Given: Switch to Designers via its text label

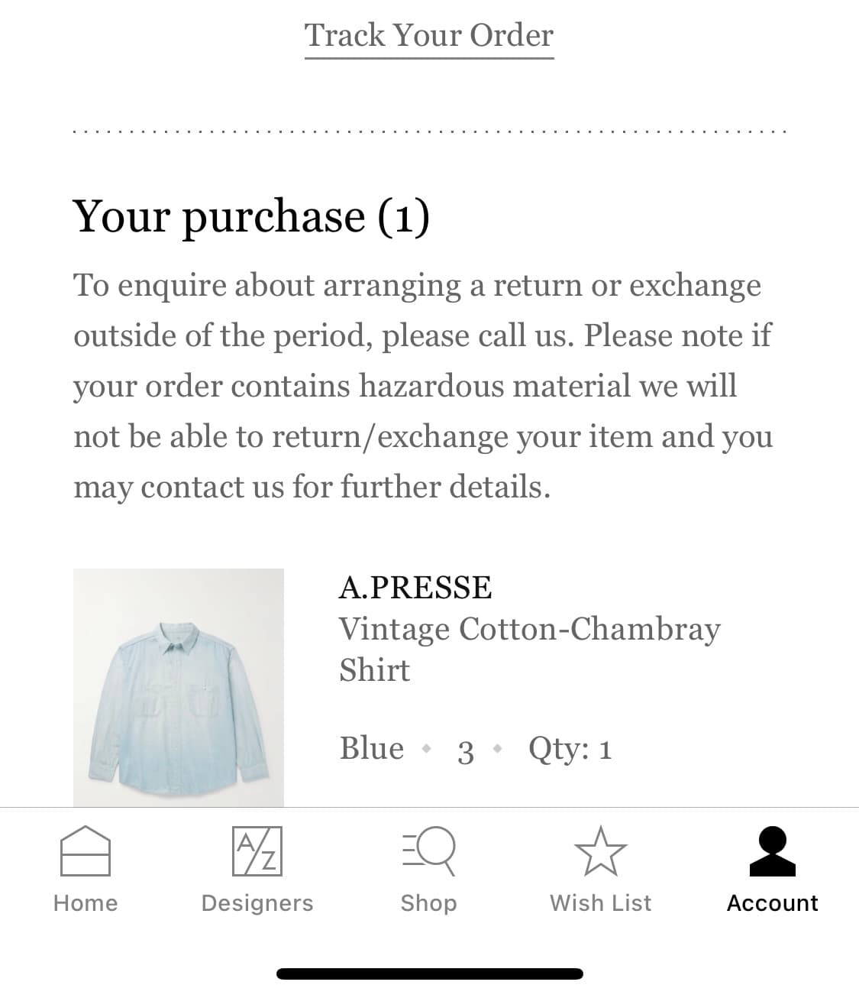Looking at the screenshot, I should [x=257, y=903].
